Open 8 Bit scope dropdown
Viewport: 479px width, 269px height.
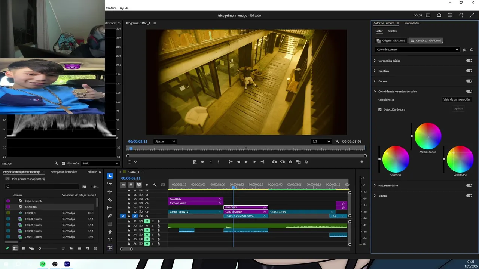coord(100,163)
